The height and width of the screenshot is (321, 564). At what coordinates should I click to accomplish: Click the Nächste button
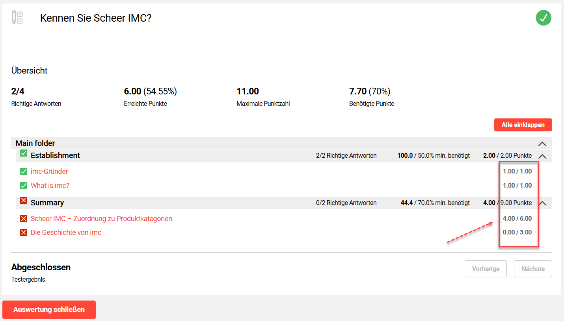pos(533,269)
